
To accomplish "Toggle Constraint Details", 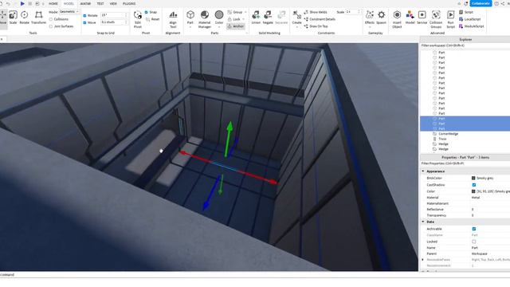I will (320, 19).
